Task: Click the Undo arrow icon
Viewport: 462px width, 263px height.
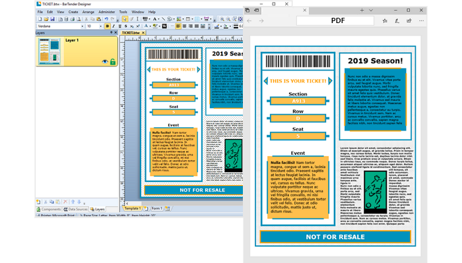Action: (106, 19)
